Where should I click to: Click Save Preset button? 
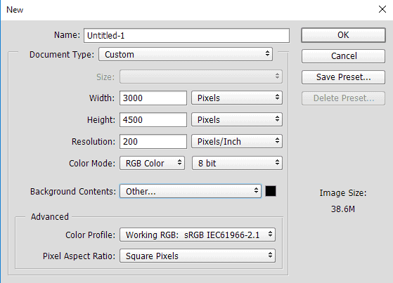pyautogui.click(x=343, y=77)
